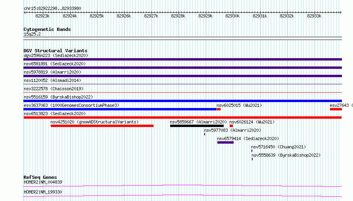Select the nsv5558639 (ByrskaBishop2022) label
This screenshot has width=353, height=201.
286,155
